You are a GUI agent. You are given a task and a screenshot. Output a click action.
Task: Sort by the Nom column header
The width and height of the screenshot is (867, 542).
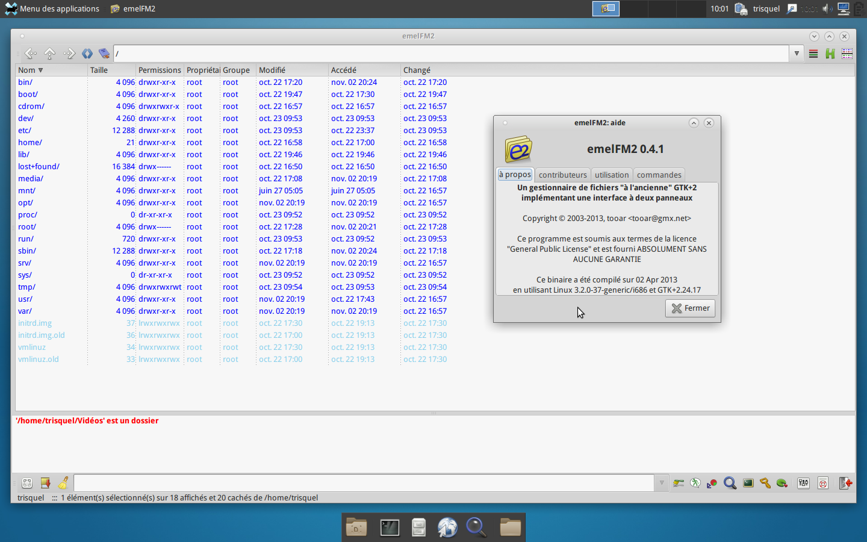point(52,70)
